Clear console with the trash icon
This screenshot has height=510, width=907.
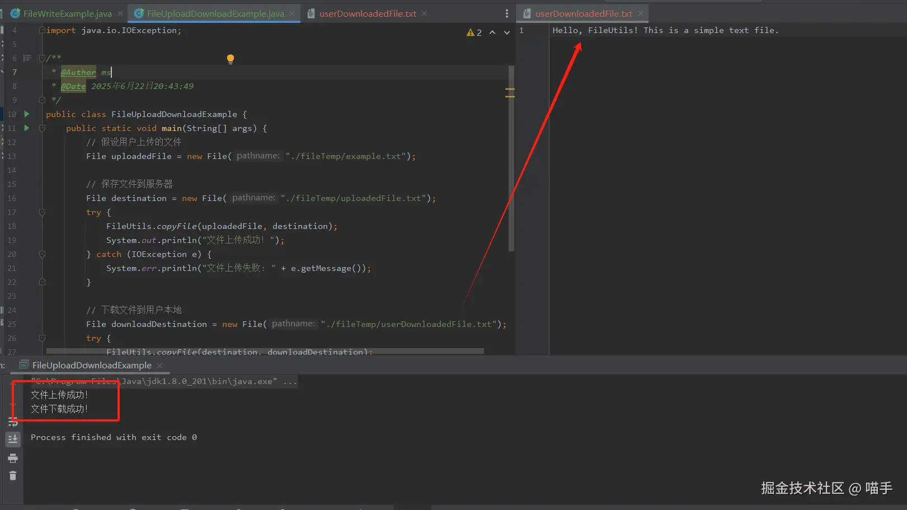13,476
